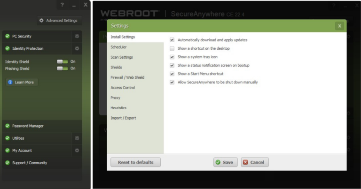Open My Account gear settings
The width and height of the screenshot is (361, 189).
click(x=77, y=151)
